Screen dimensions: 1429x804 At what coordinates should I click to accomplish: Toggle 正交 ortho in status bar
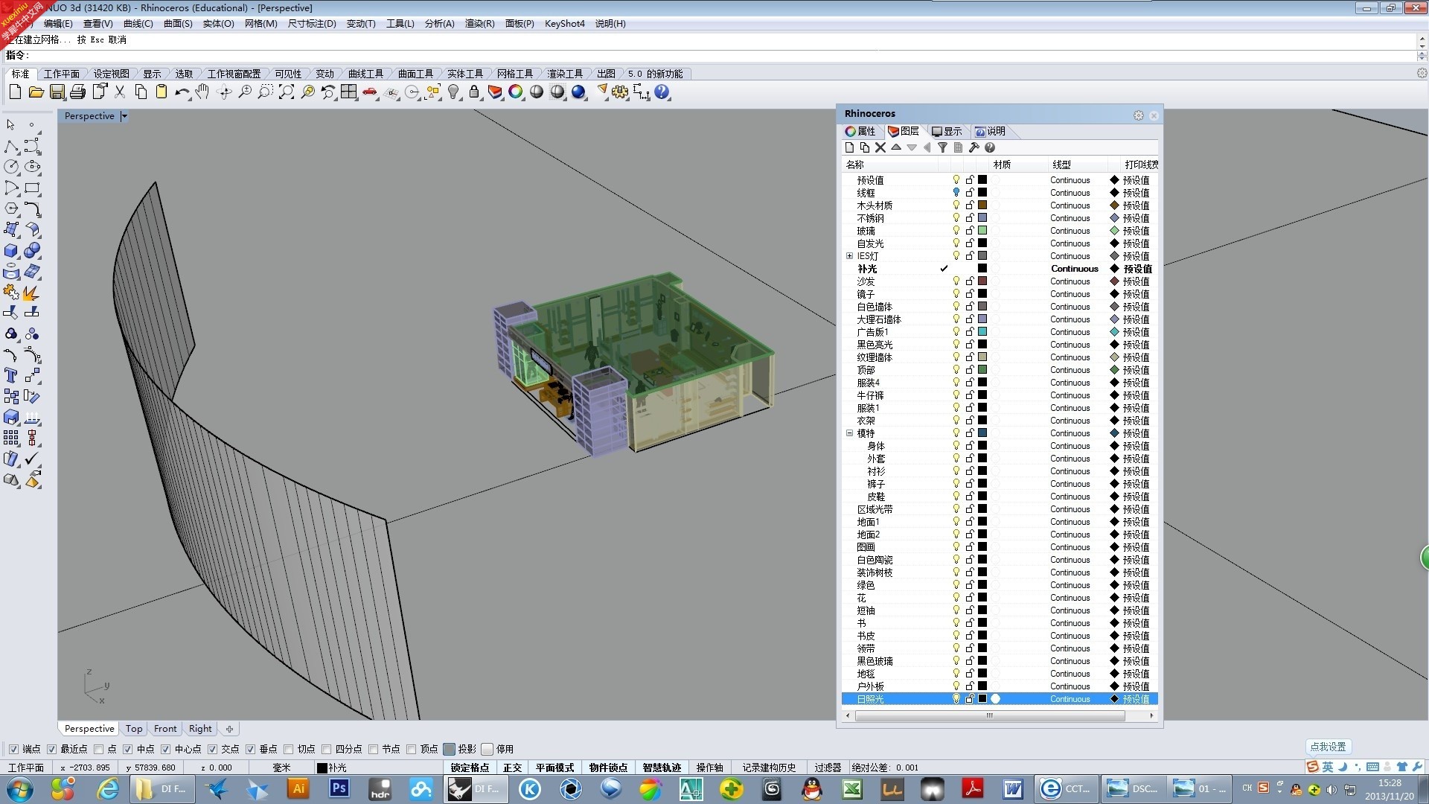click(512, 768)
